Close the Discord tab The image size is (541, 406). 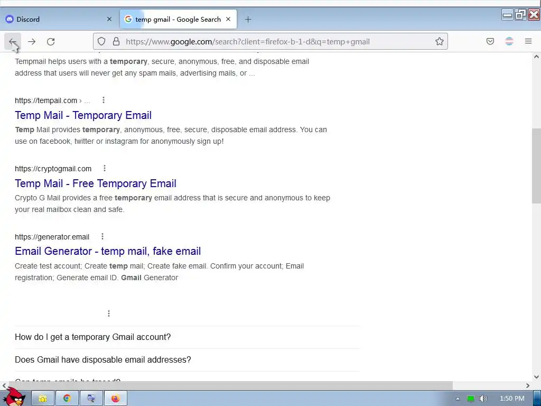point(109,20)
